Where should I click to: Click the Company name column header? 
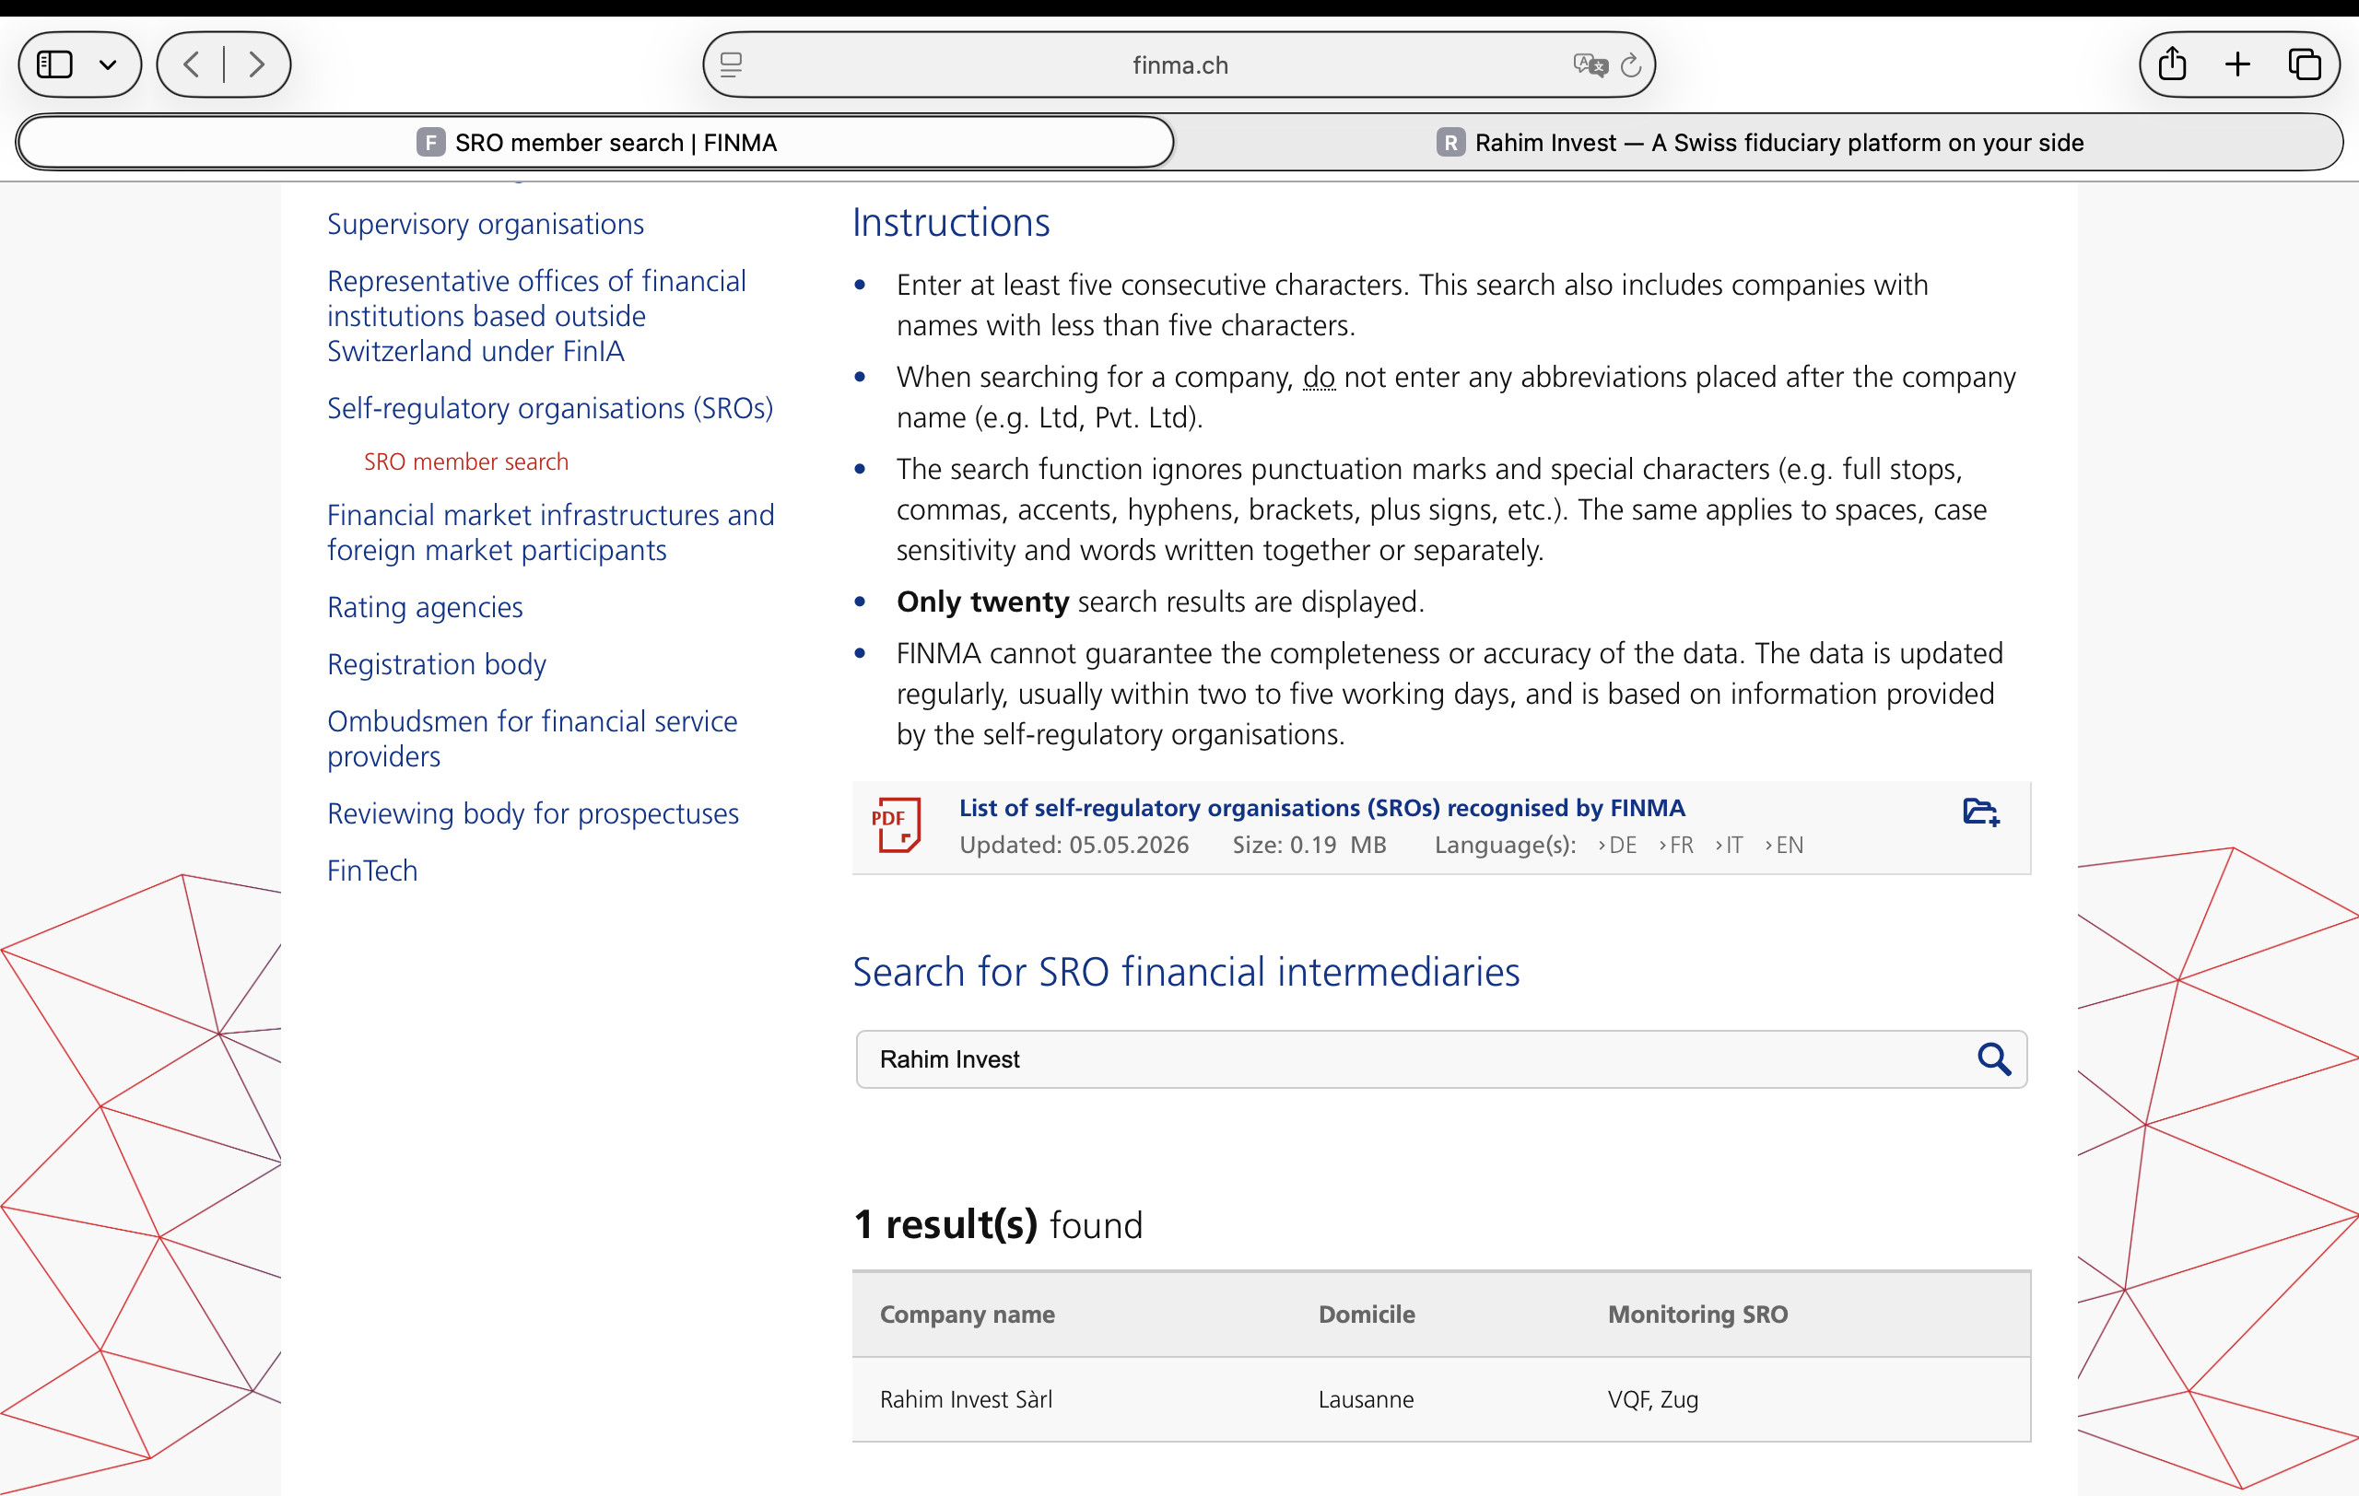coord(967,1314)
